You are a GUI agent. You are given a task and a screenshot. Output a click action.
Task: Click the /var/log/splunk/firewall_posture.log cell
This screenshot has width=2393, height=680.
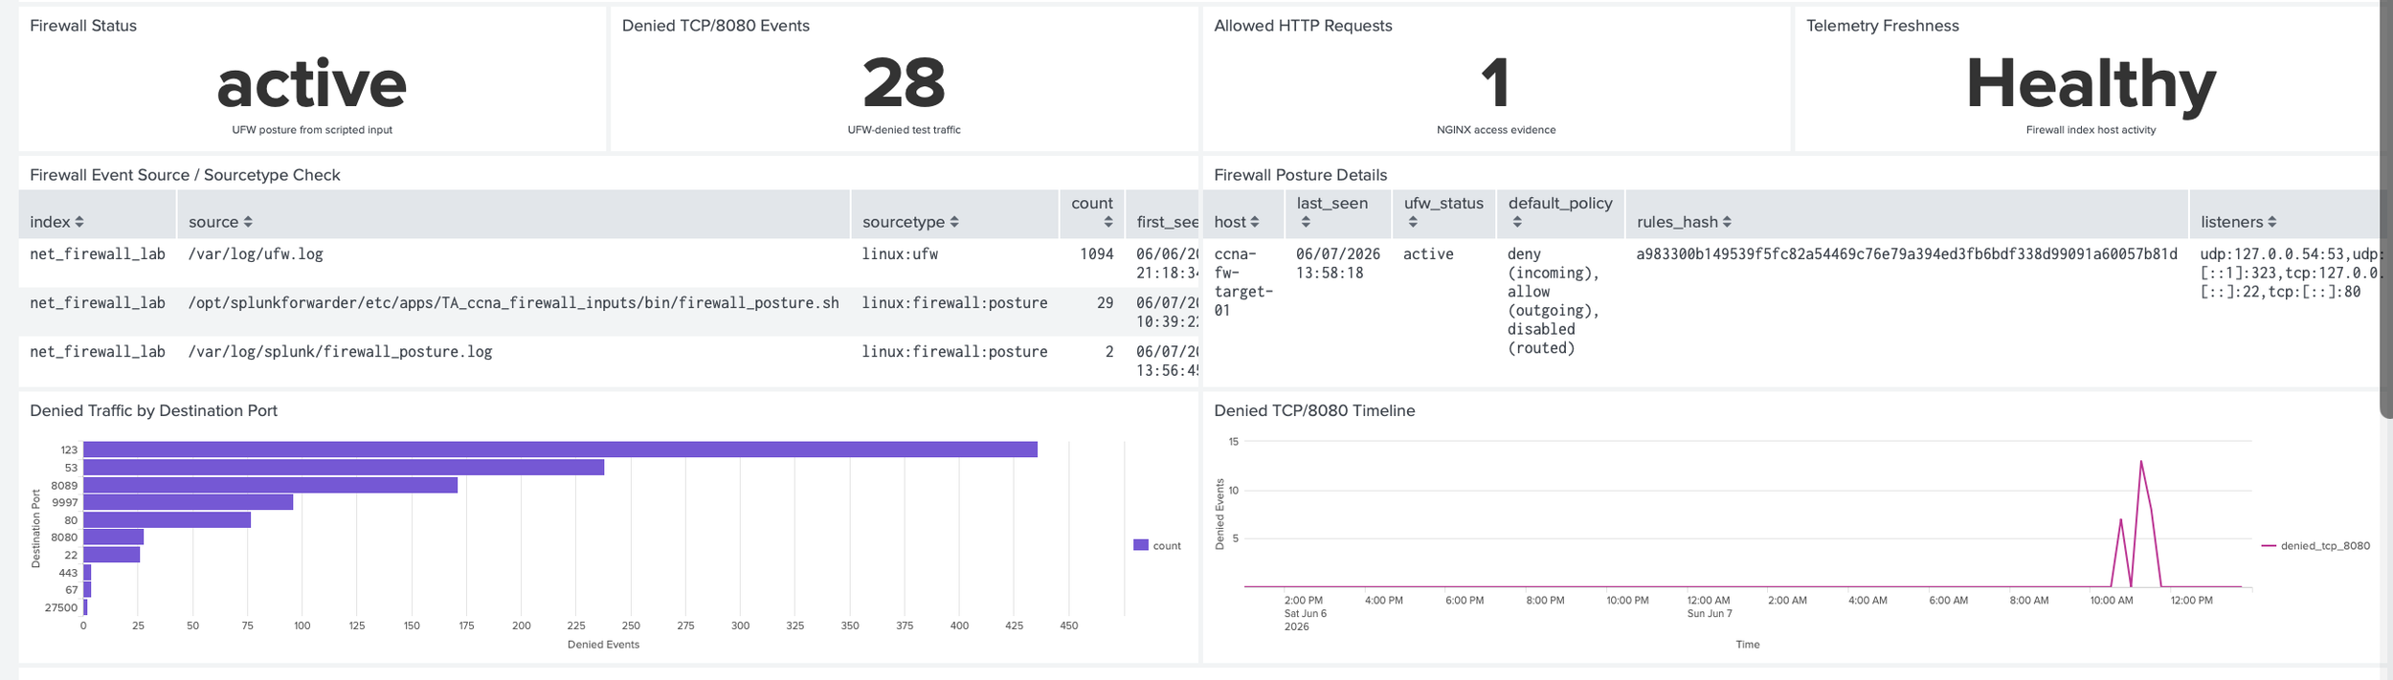coord(340,352)
